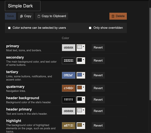The image size is (151, 133).
Task: Revert the header background color
Action: 98,100
